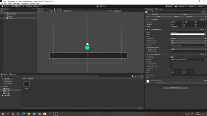
Task: Select the combined Transform tool
Action: [x=20, y=6]
